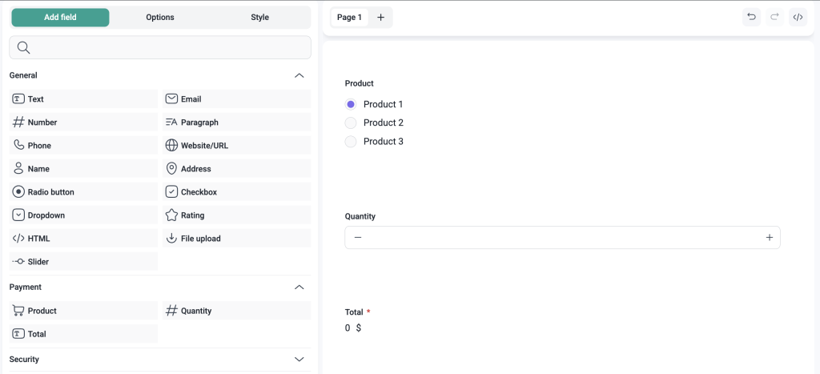Add a new page with plus button
The height and width of the screenshot is (374, 820).
[380, 18]
